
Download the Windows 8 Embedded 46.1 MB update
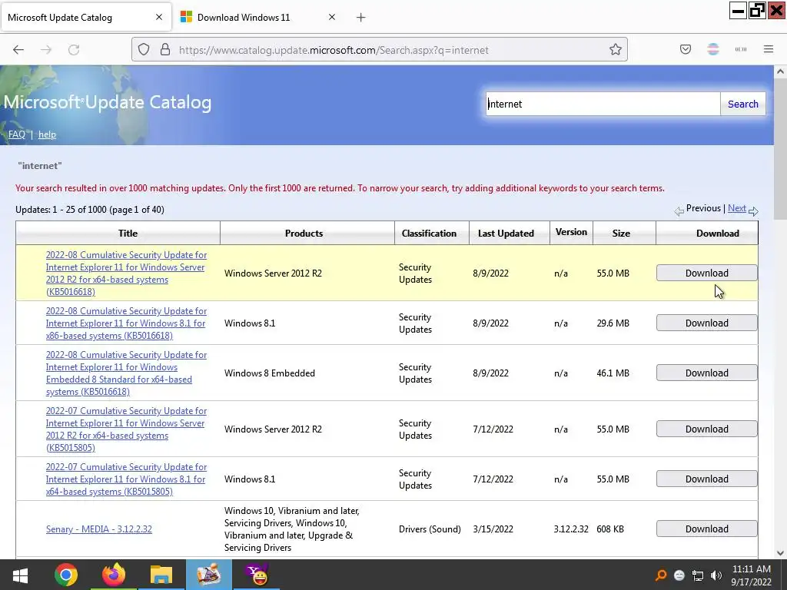point(707,373)
